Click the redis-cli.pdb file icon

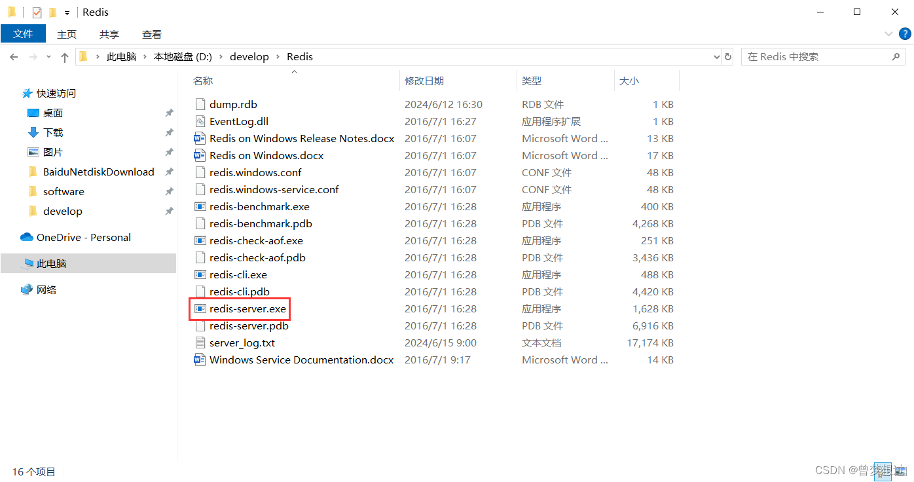click(200, 291)
